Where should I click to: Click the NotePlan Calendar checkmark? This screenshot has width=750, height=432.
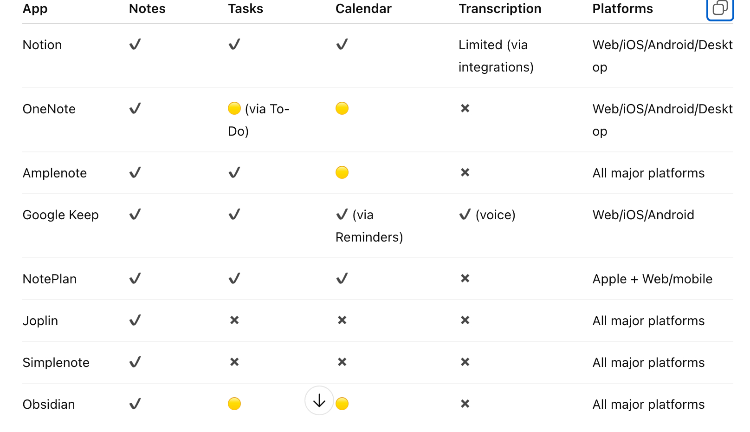pyautogui.click(x=342, y=279)
